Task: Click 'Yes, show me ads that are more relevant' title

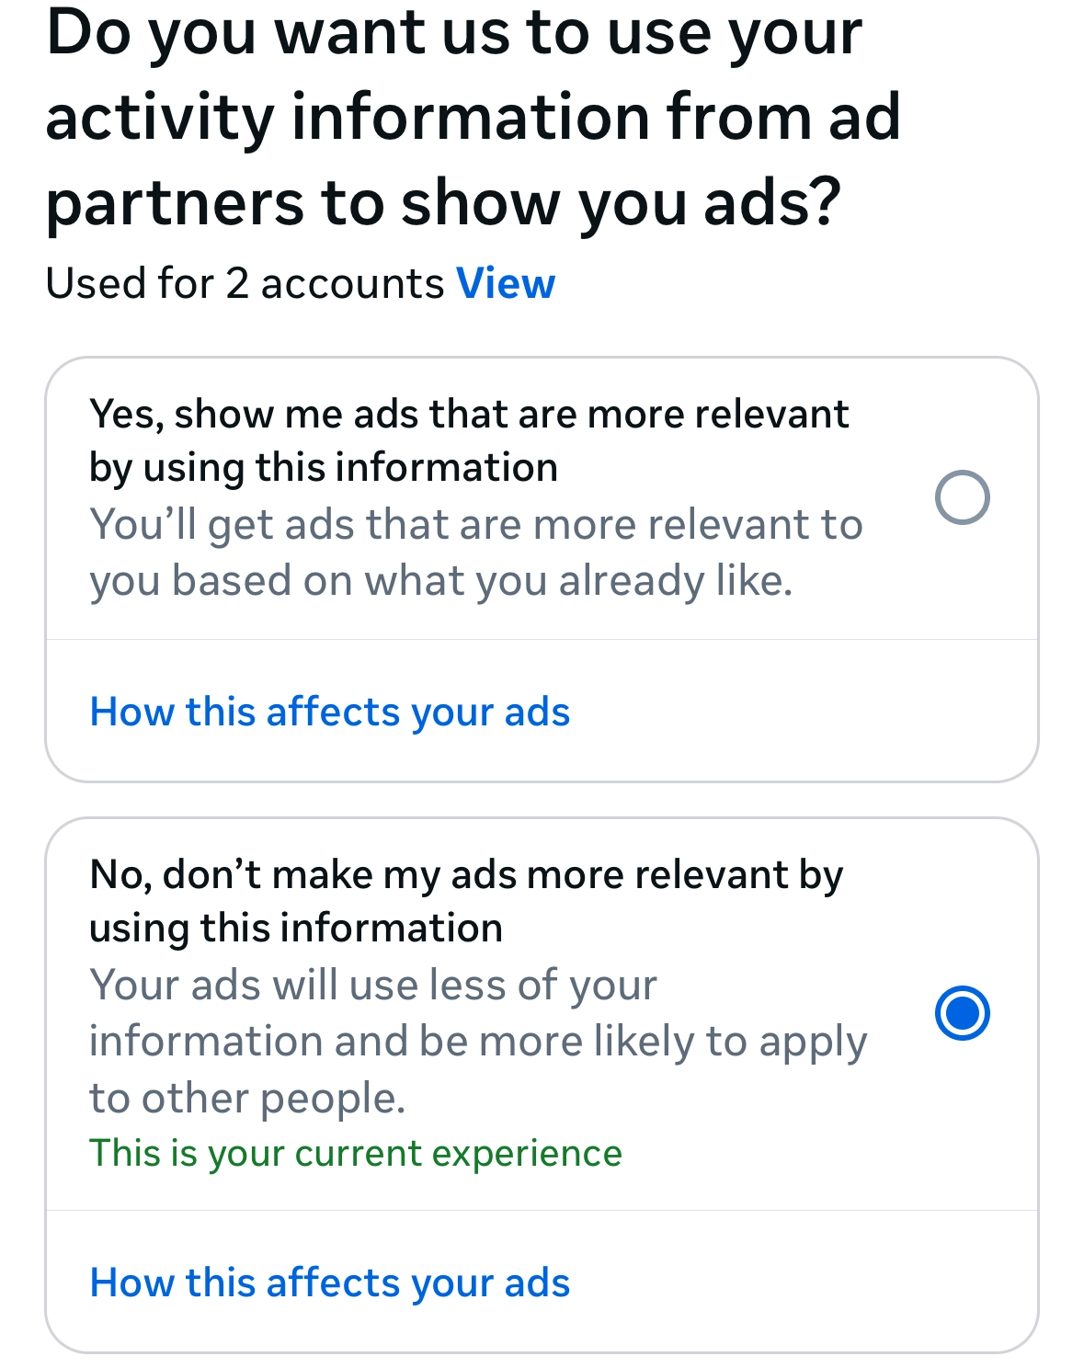Action: 469,415
